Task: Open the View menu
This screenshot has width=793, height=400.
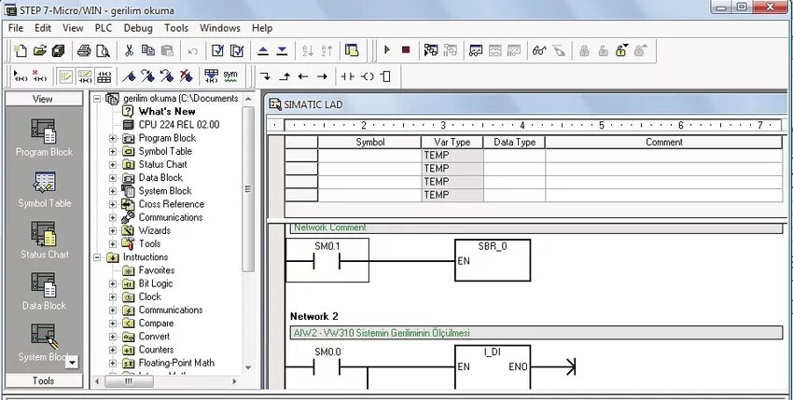Action: point(73,28)
